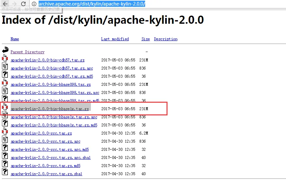Click unknown file icon for src.tar.gz.asc.md5
This screenshot has height=195, width=286.
coord(5,147)
